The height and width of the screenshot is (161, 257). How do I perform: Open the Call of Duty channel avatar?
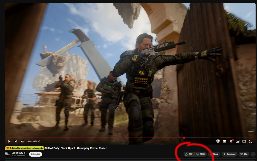(7, 154)
